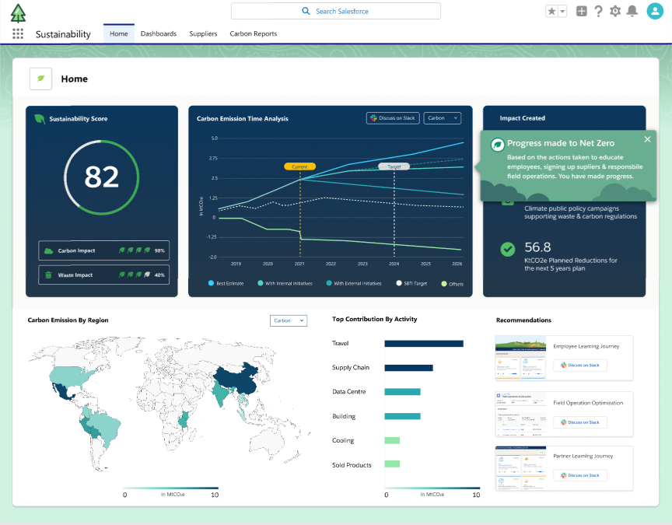Toggle the Offsets legend series
The height and width of the screenshot is (525, 672).
[452, 284]
